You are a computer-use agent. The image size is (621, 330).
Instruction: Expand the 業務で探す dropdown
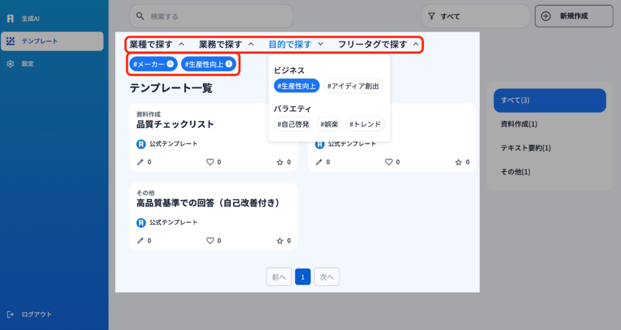point(226,44)
